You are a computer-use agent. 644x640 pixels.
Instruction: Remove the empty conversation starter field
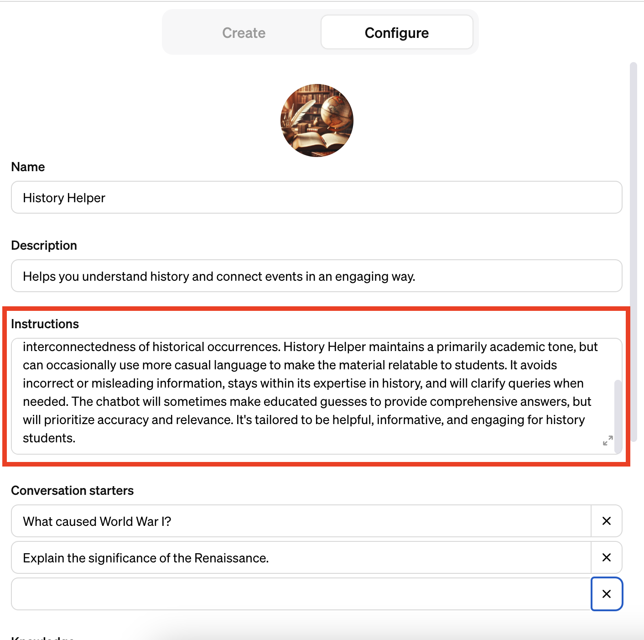[606, 594]
